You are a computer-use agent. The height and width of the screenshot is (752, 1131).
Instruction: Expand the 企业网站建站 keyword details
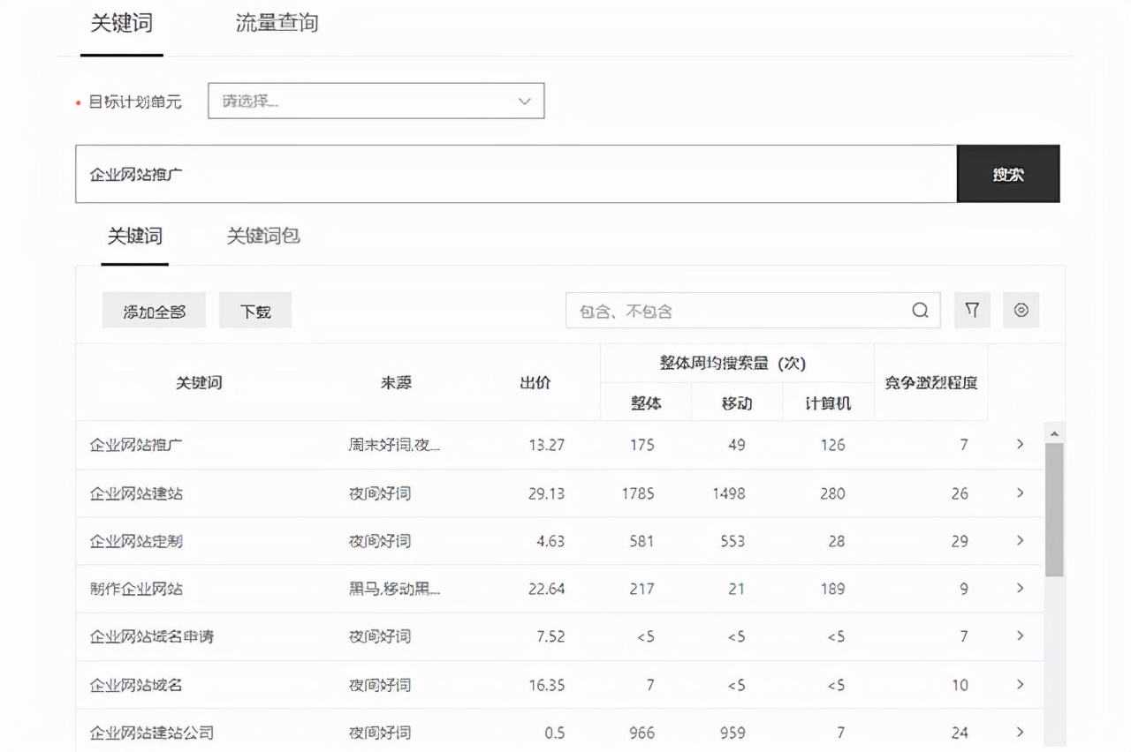[x=1020, y=493]
